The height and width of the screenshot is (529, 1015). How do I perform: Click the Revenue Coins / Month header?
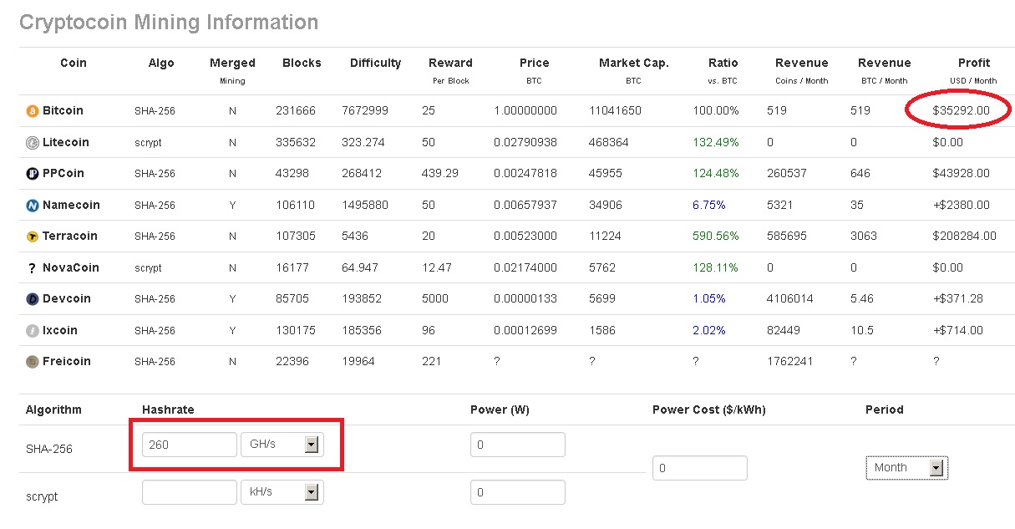click(801, 70)
